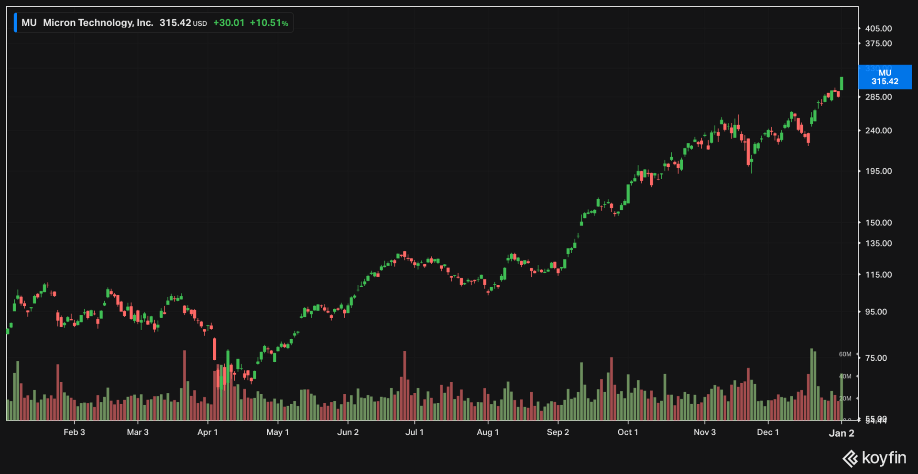Click the 285.00 price axis label
The width and height of the screenshot is (918, 474).
click(878, 97)
